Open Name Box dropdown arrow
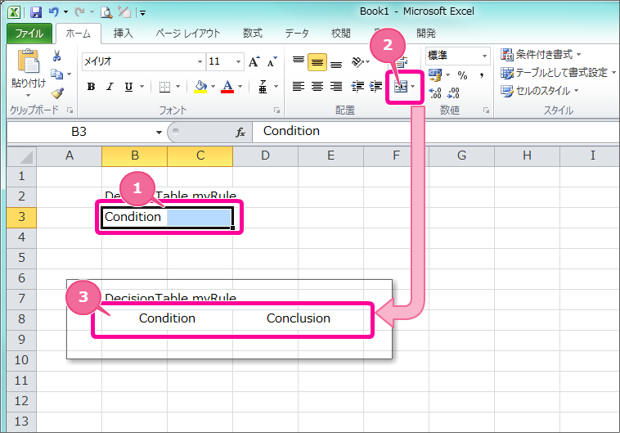This screenshot has height=433, width=620. 159,133
